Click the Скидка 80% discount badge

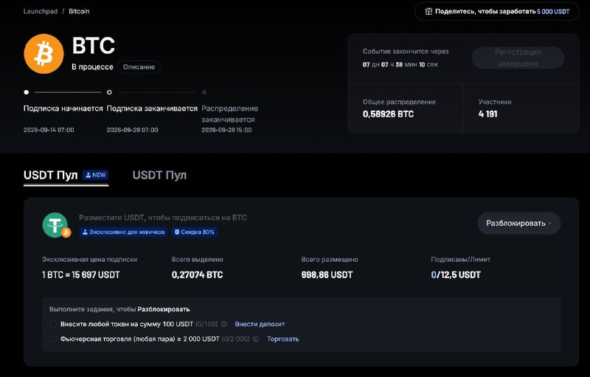(195, 232)
